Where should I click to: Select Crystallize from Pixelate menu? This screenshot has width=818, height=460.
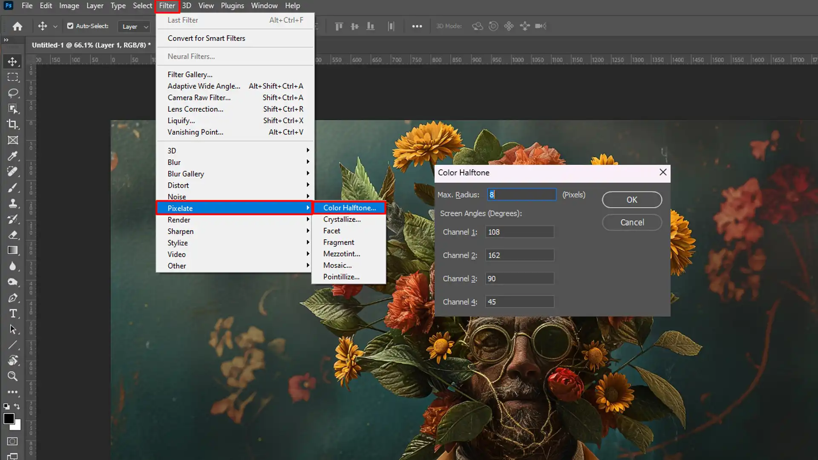coord(342,219)
